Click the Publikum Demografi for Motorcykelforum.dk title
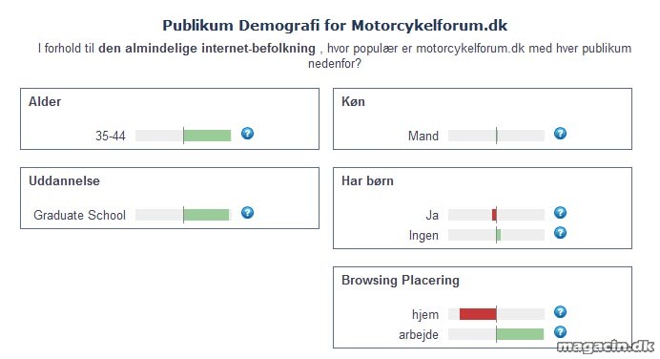 (335, 25)
